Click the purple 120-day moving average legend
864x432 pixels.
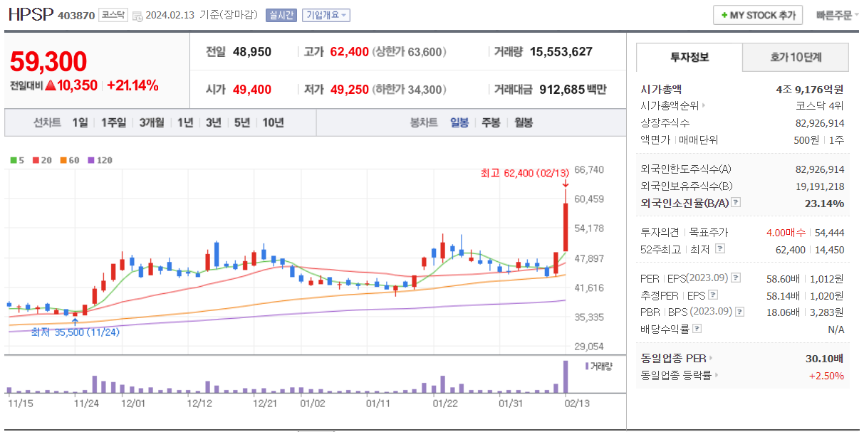click(x=101, y=160)
